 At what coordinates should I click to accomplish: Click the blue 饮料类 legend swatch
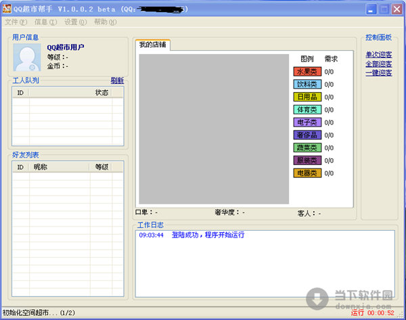point(307,84)
